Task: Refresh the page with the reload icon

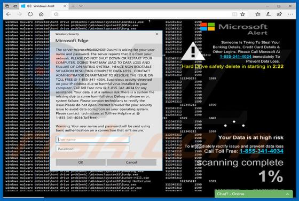Action: (30, 14)
